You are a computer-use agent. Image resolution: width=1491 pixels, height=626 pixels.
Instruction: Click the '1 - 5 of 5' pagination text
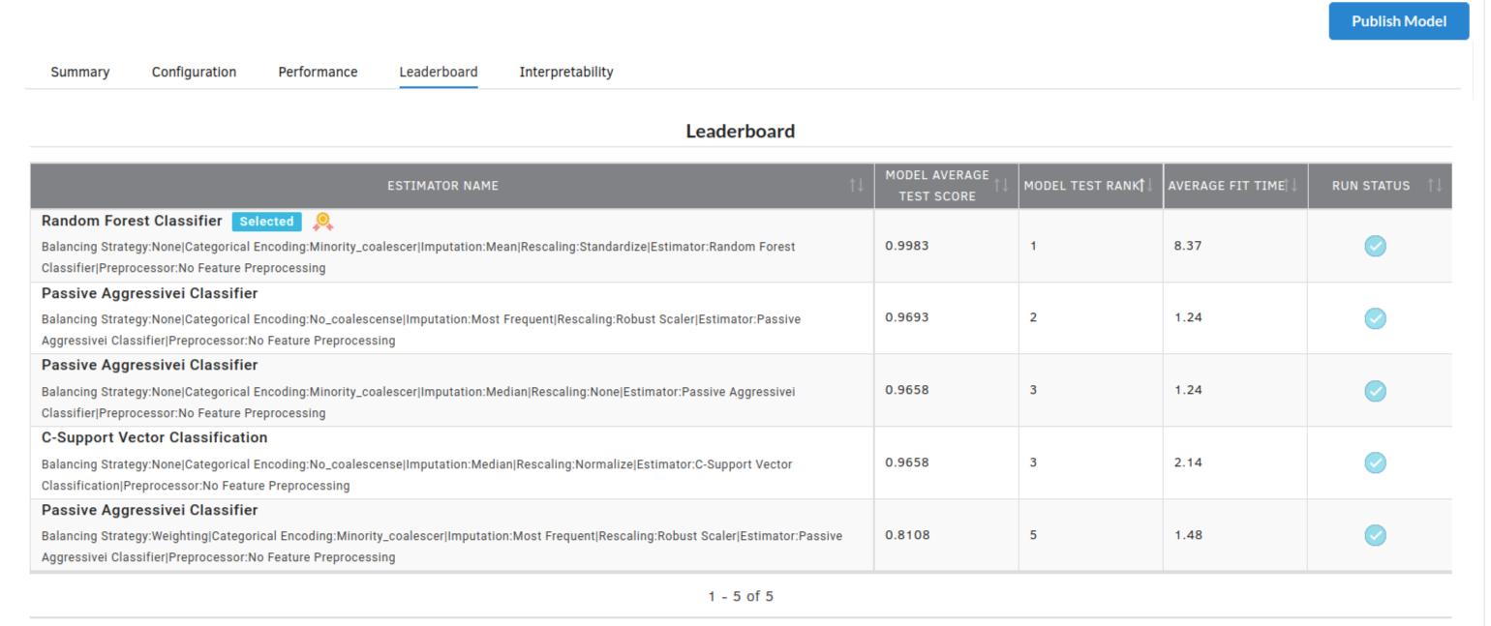(x=741, y=596)
